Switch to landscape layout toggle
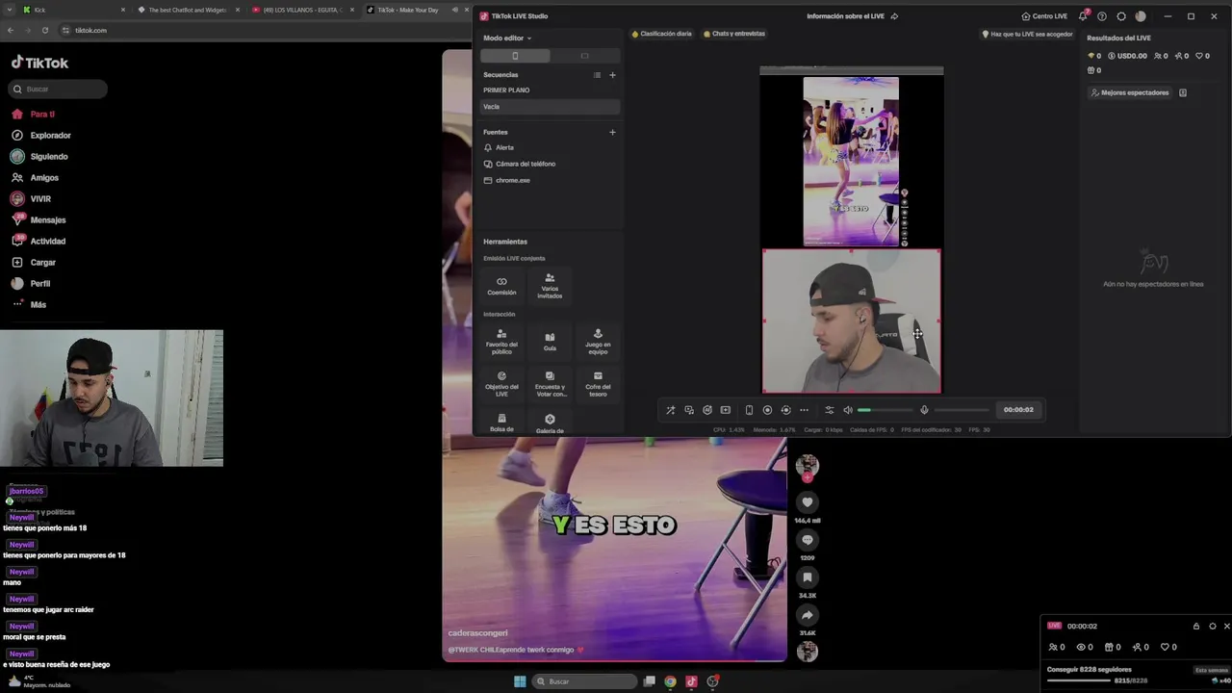The image size is (1232, 693). [x=584, y=56]
